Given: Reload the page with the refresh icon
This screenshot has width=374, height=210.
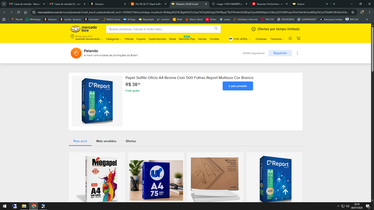Looking at the screenshot, I should (19, 12).
